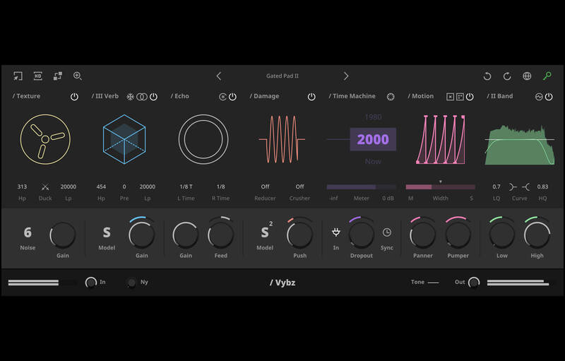Click the In knob in bottom bar
565x361 pixels.
point(91,283)
